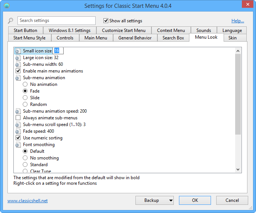The width and height of the screenshot is (256, 213).
Task: Click the OK button
Action: (x=195, y=200)
